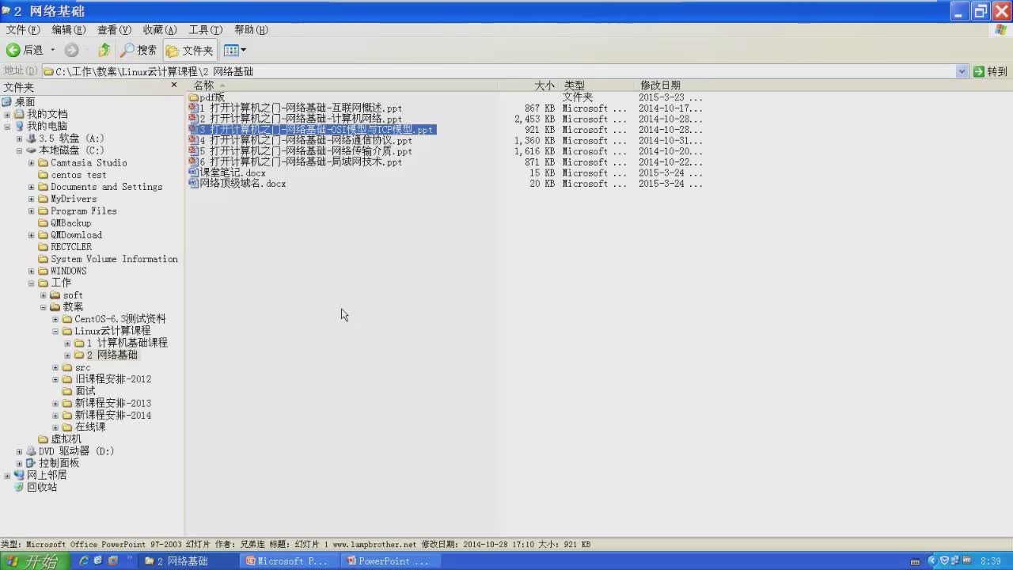This screenshot has width=1013, height=570.
Task: Open the 开始 Start button
Action: [36, 561]
